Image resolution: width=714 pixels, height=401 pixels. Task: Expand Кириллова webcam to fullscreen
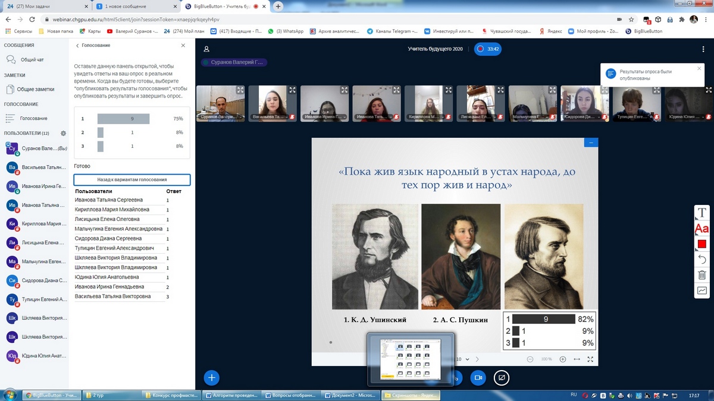pyautogui.click(x=448, y=90)
